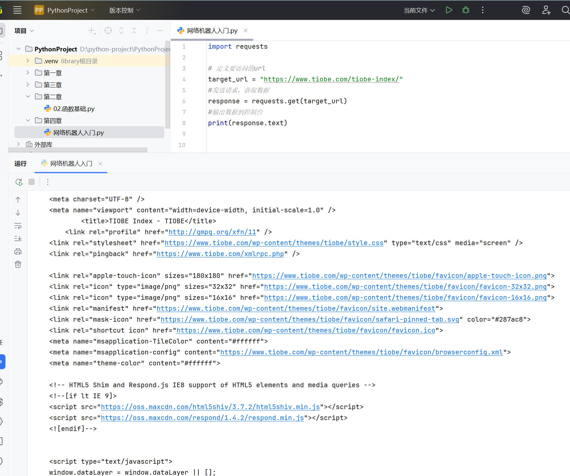
Task: Open the 版本控制 menu
Action: point(125,10)
